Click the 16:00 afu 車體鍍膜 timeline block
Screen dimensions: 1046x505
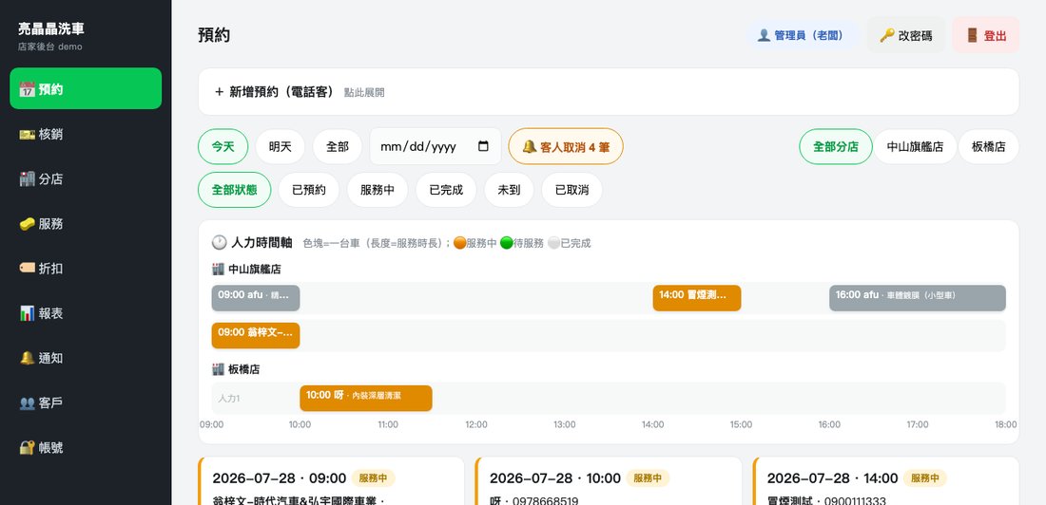918,298
